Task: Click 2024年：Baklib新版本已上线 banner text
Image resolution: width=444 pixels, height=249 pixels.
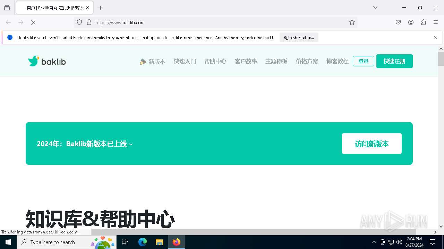Action: (85, 144)
